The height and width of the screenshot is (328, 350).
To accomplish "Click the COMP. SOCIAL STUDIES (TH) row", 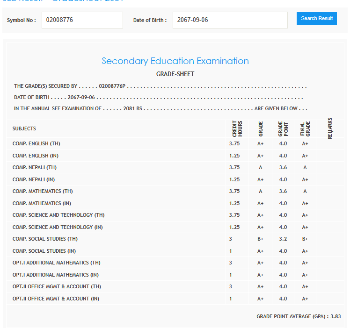I will coord(45,239).
